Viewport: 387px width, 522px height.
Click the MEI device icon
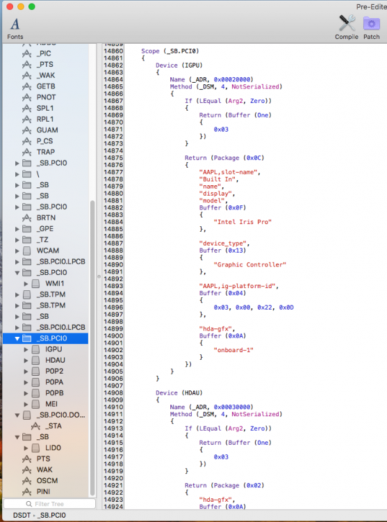coord(35,404)
